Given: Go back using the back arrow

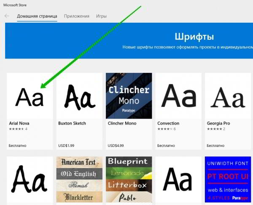Looking at the screenshot, I should point(7,16).
